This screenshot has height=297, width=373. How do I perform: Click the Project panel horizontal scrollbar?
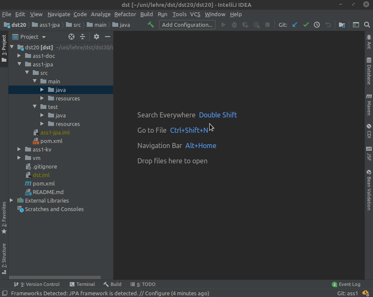coord(55,277)
